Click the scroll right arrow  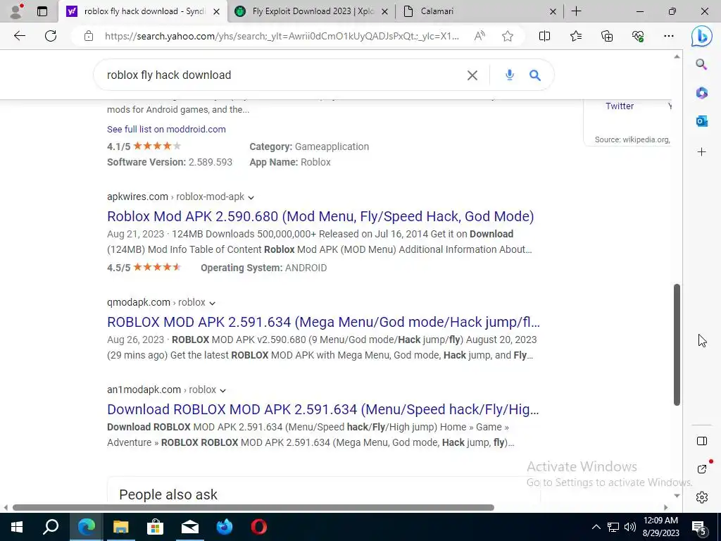(666, 507)
